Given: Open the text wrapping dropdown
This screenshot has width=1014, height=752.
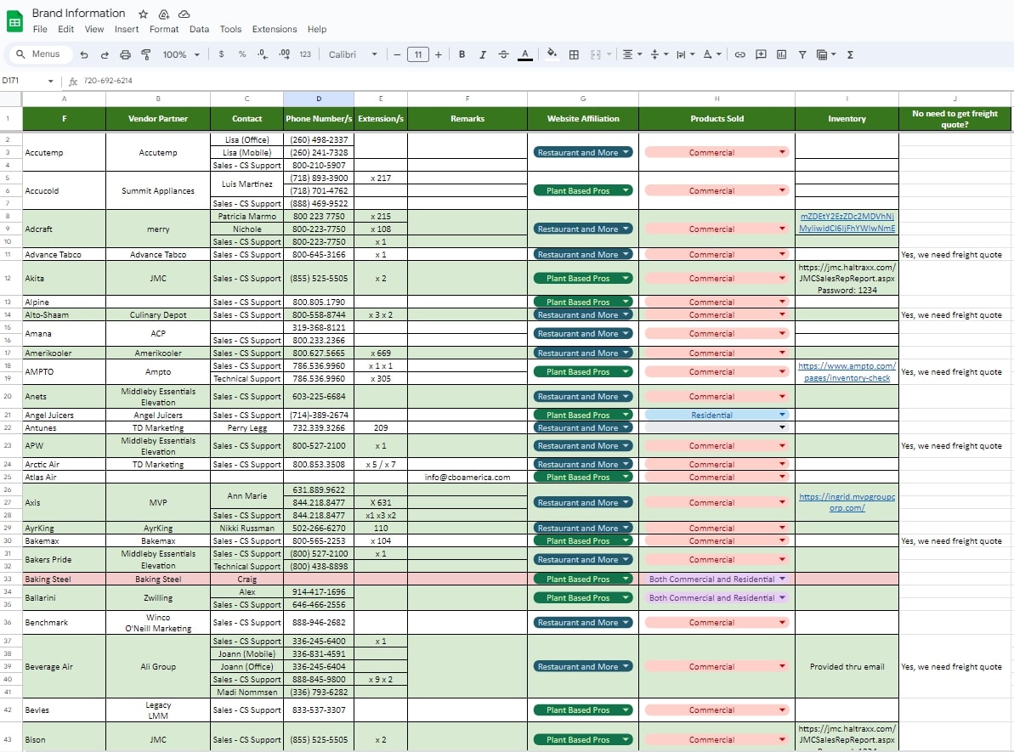Looking at the screenshot, I should tap(685, 55).
